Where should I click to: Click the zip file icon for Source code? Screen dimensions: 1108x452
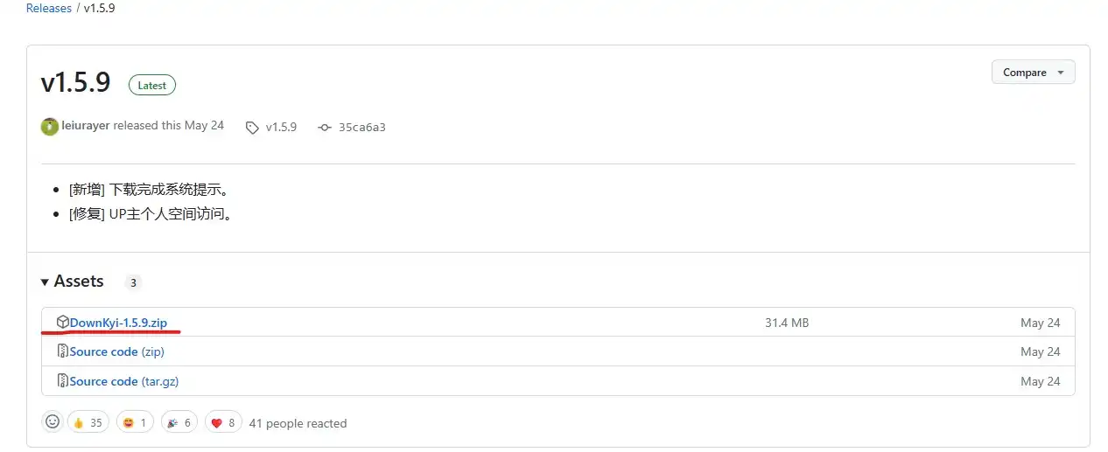point(62,351)
